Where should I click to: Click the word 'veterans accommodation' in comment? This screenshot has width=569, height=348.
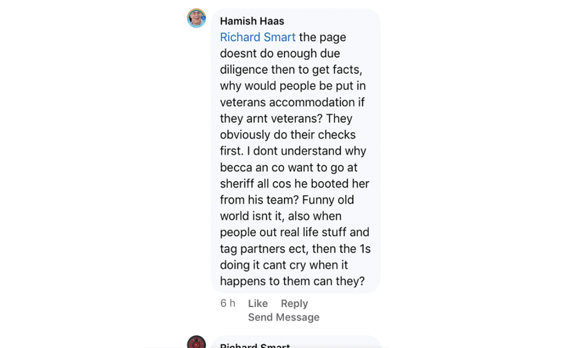tap(287, 102)
